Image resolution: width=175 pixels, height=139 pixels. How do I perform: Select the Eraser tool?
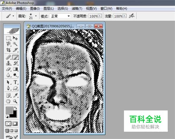pyautogui.click(x=8, y=69)
